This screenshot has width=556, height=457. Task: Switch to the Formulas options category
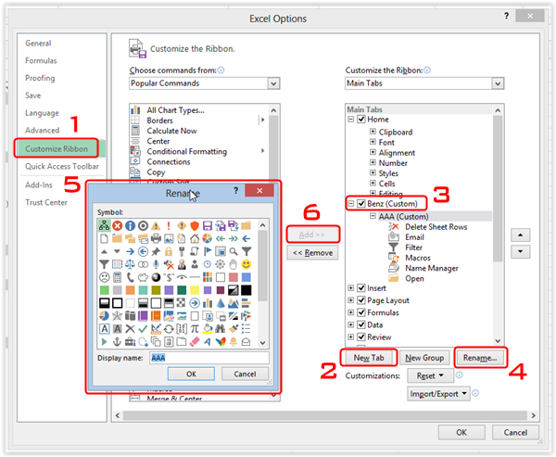(41, 60)
